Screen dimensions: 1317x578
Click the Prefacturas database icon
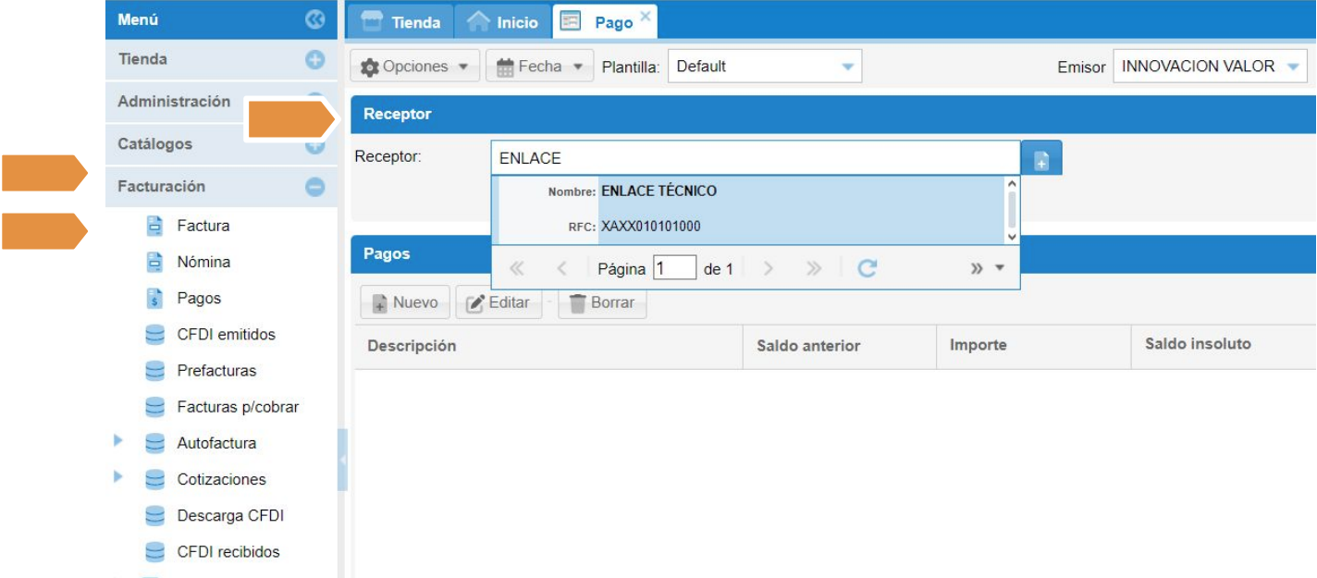154,371
